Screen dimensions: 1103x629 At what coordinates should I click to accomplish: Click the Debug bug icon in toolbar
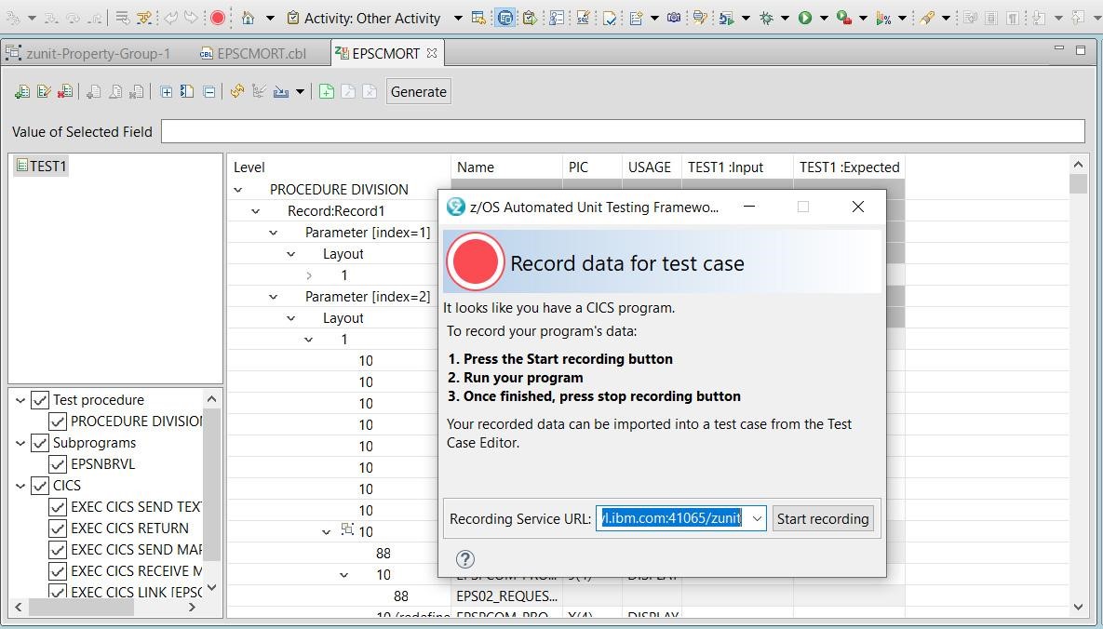[766, 19]
